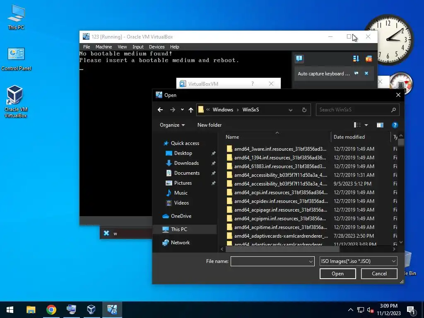Open the Machine menu in VirtualBox

tap(104, 47)
